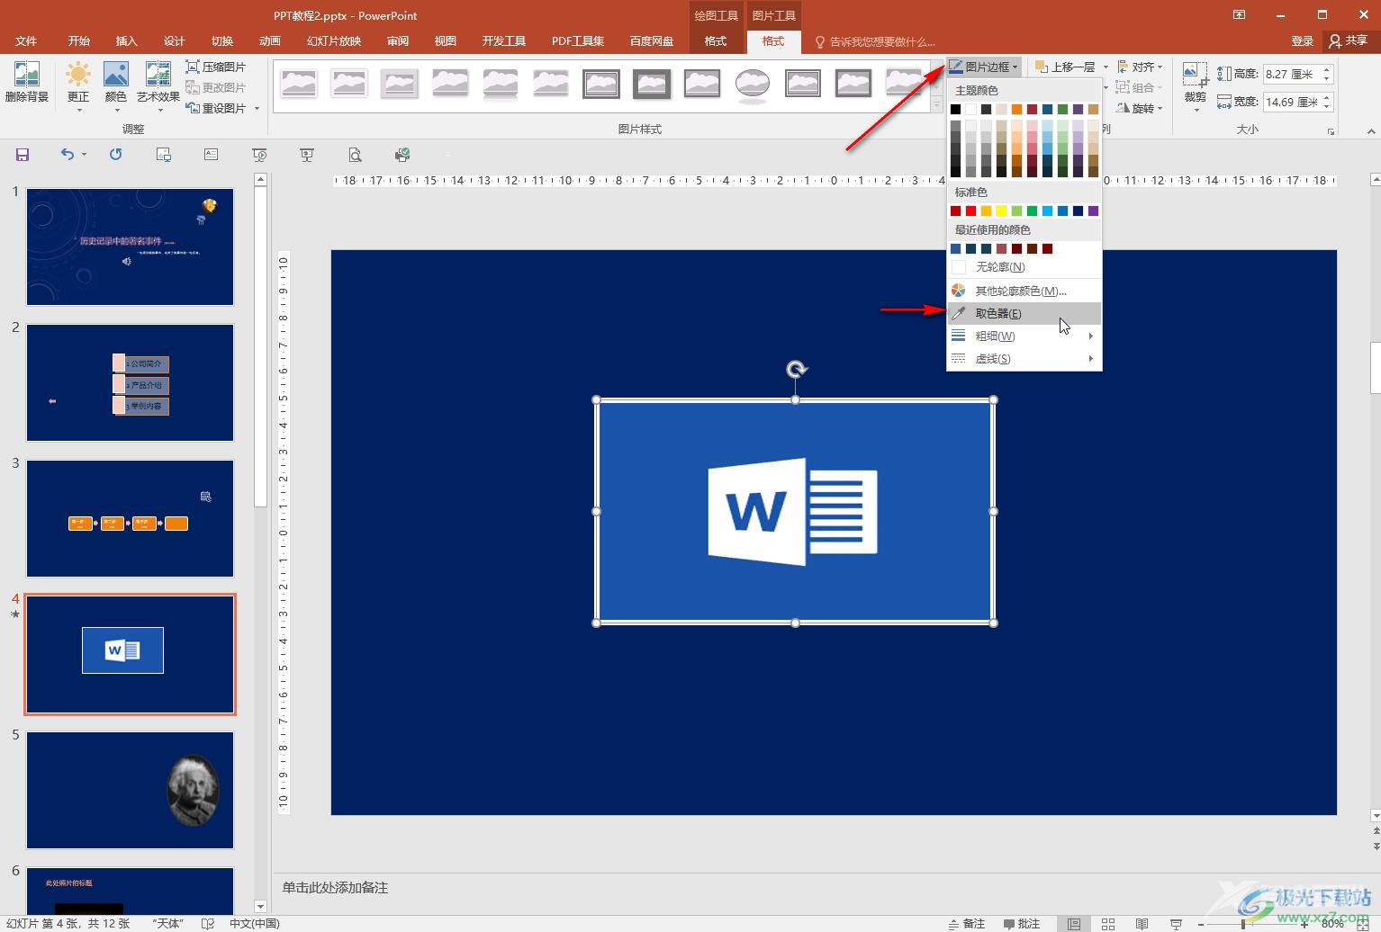Click the Sign In (登录) link
Screen dimensions: 1381x932
coord(1303,41)
